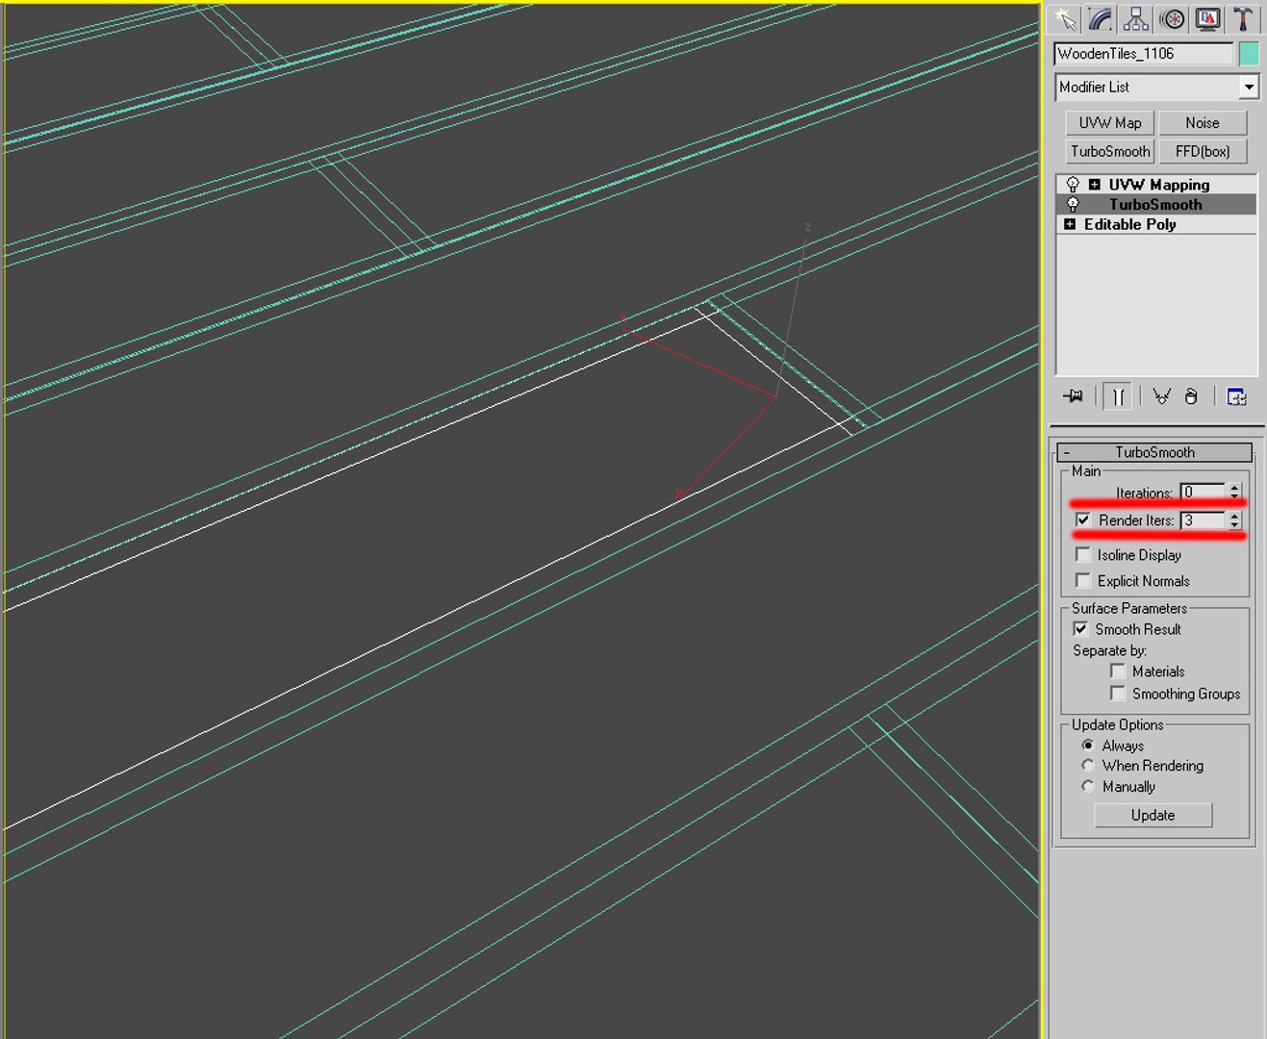
Task: Click the Render Iters value field
Action: click(x=1203, y=520)
